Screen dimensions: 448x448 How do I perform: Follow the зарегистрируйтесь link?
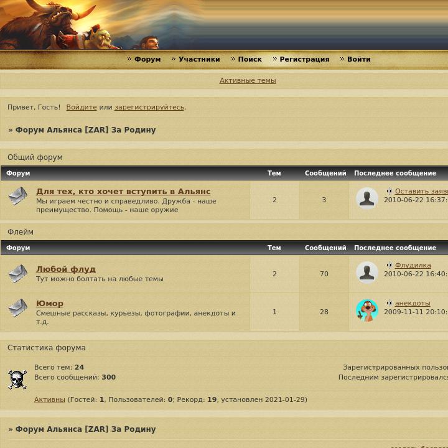[x=149, y=107]
